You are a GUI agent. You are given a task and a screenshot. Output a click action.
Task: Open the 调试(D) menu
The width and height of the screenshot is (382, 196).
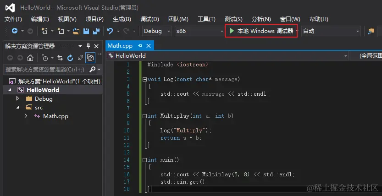coord(149,19)
